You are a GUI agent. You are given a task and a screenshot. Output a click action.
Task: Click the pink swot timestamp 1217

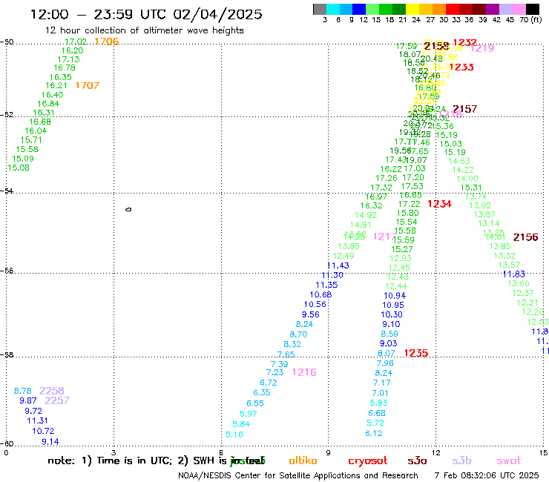(384, 237)
